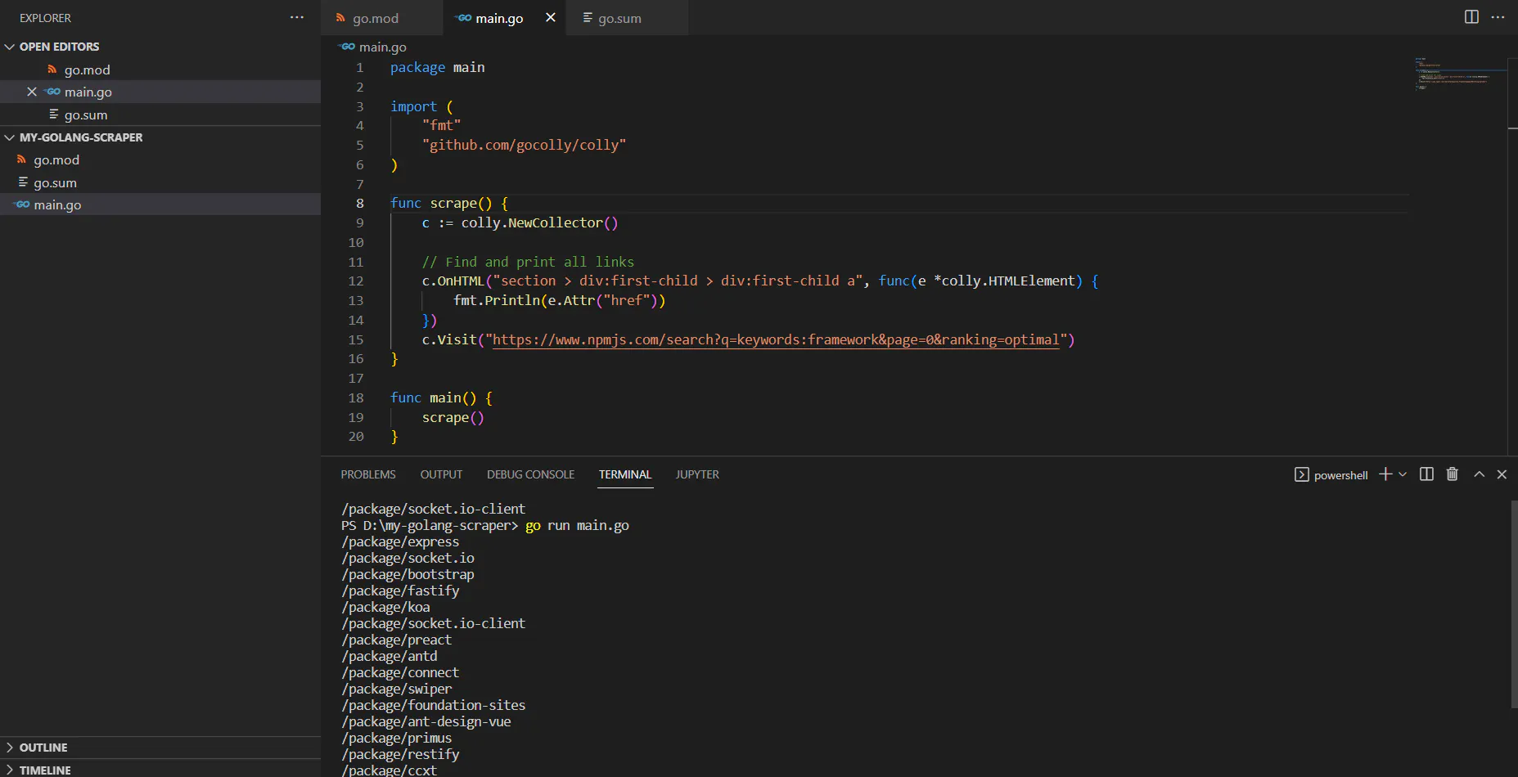Viewport: 1518px width, 777px height.
Task: Open the PROBLEMS panel tab
Action: (x=367, y=474)
